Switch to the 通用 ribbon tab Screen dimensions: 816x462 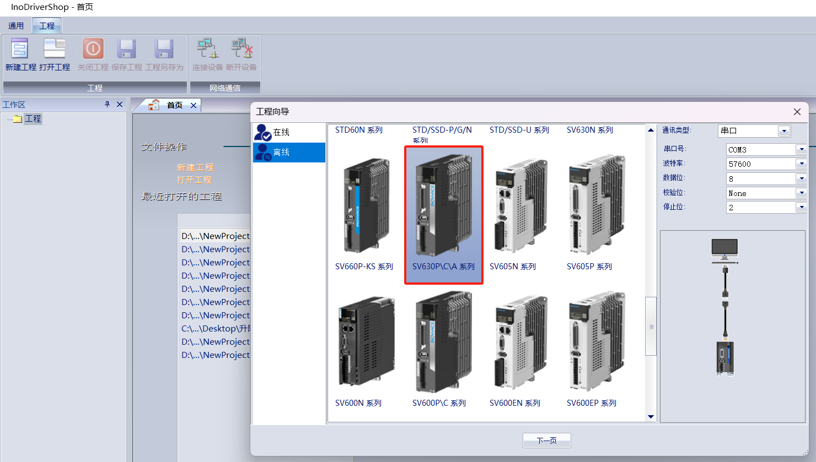[x=16, y=26]
